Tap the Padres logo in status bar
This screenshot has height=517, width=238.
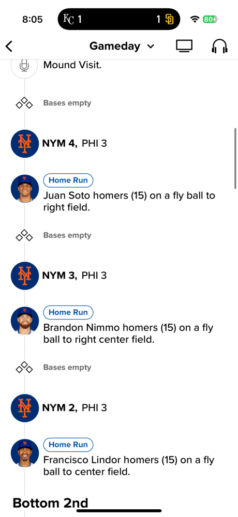[169, 20]
